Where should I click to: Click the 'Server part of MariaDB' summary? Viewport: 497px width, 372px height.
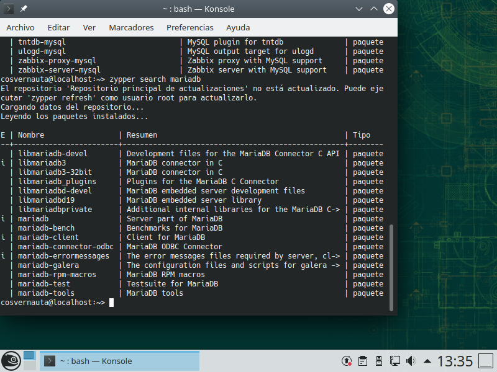pos(175,219)
